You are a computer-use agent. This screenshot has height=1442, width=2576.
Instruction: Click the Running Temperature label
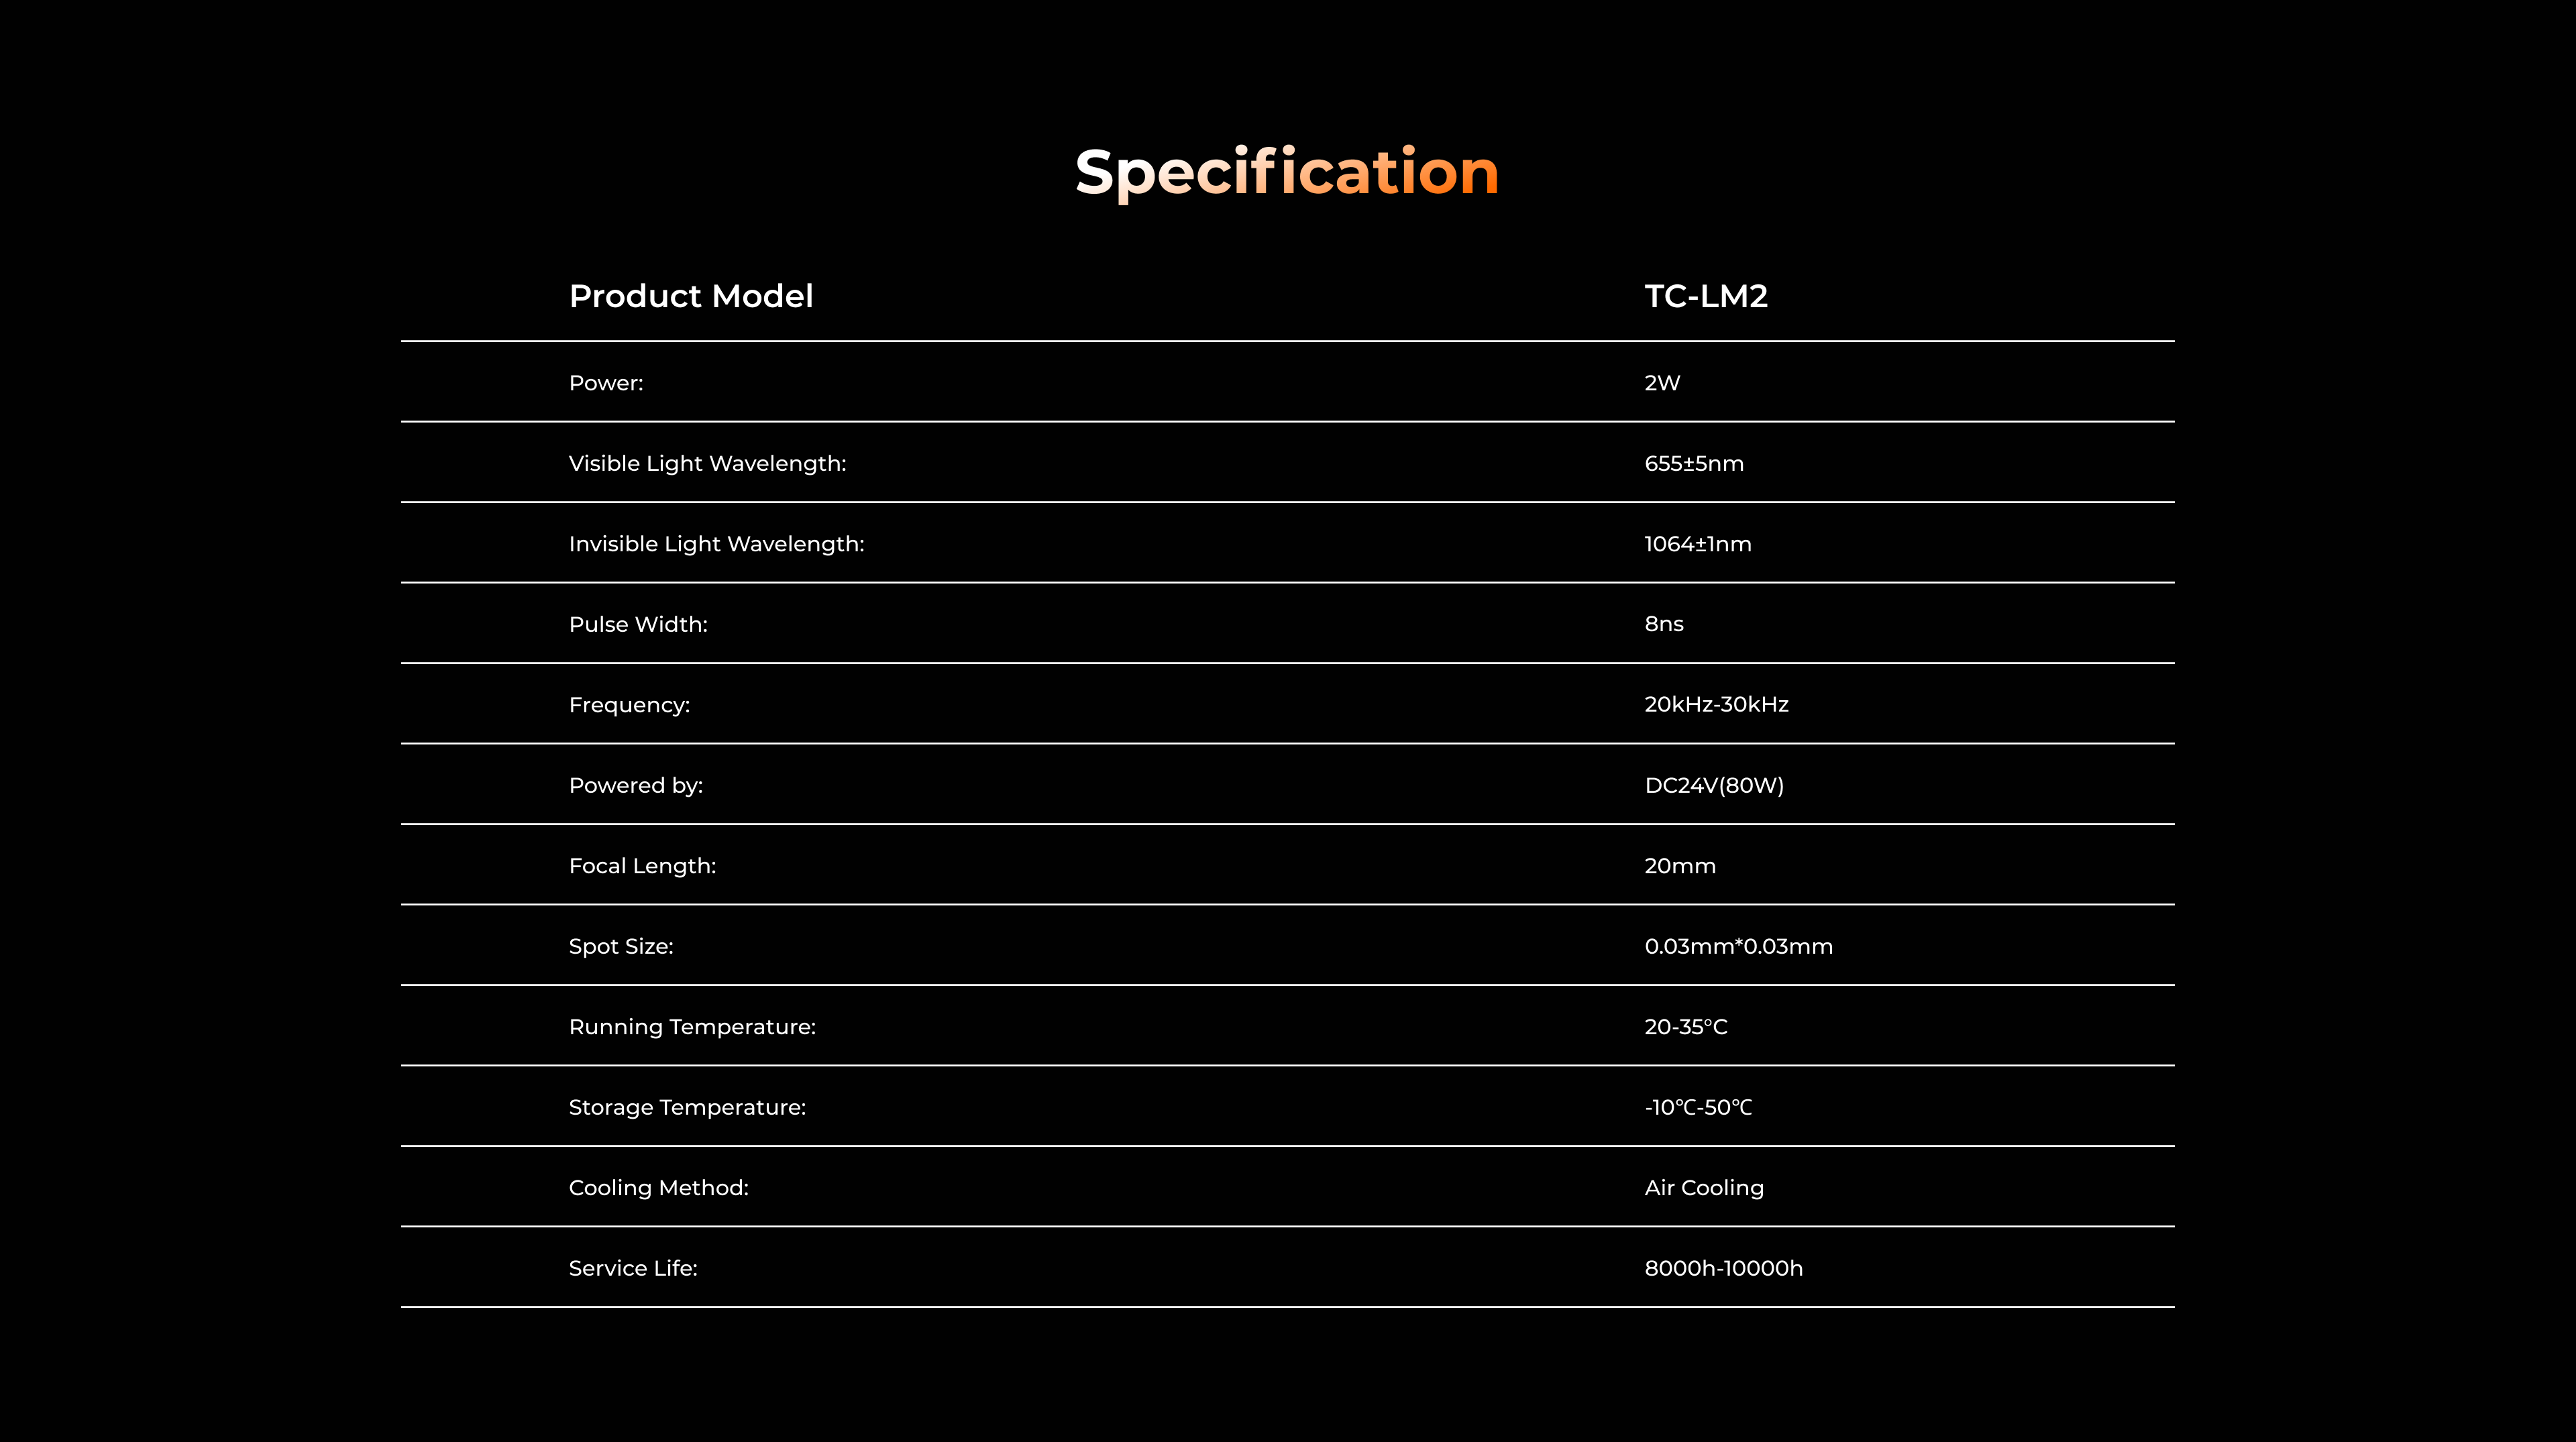tap(692, 1027)
